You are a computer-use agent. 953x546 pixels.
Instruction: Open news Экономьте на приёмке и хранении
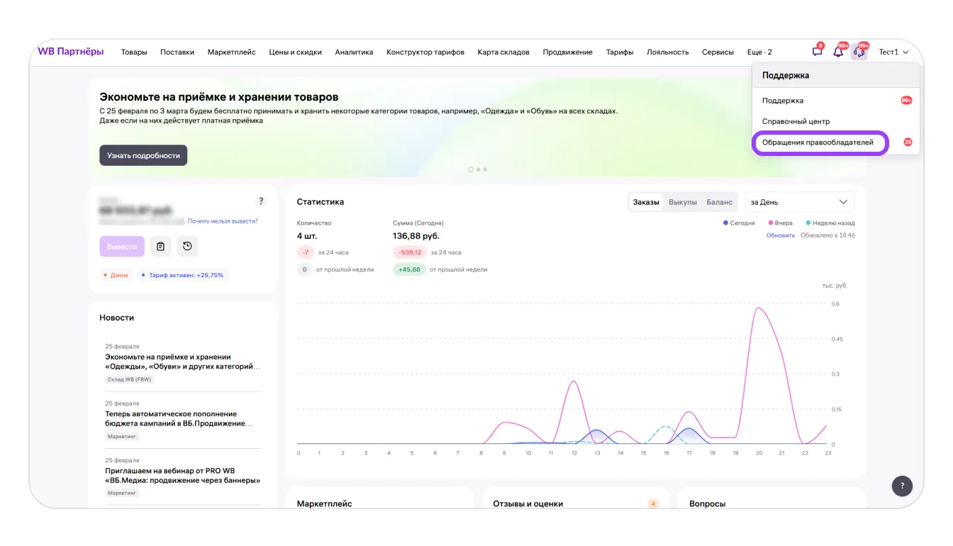coord(182,362)
